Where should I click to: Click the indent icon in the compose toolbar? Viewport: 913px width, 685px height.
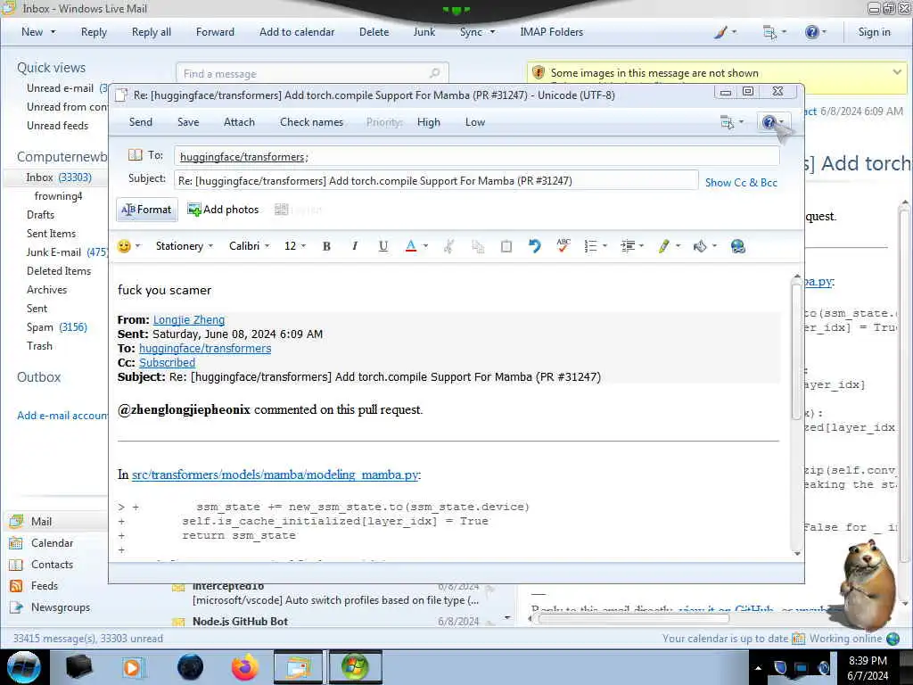click(628, 246)
